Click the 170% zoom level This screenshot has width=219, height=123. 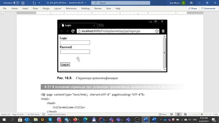coord(215,114)
